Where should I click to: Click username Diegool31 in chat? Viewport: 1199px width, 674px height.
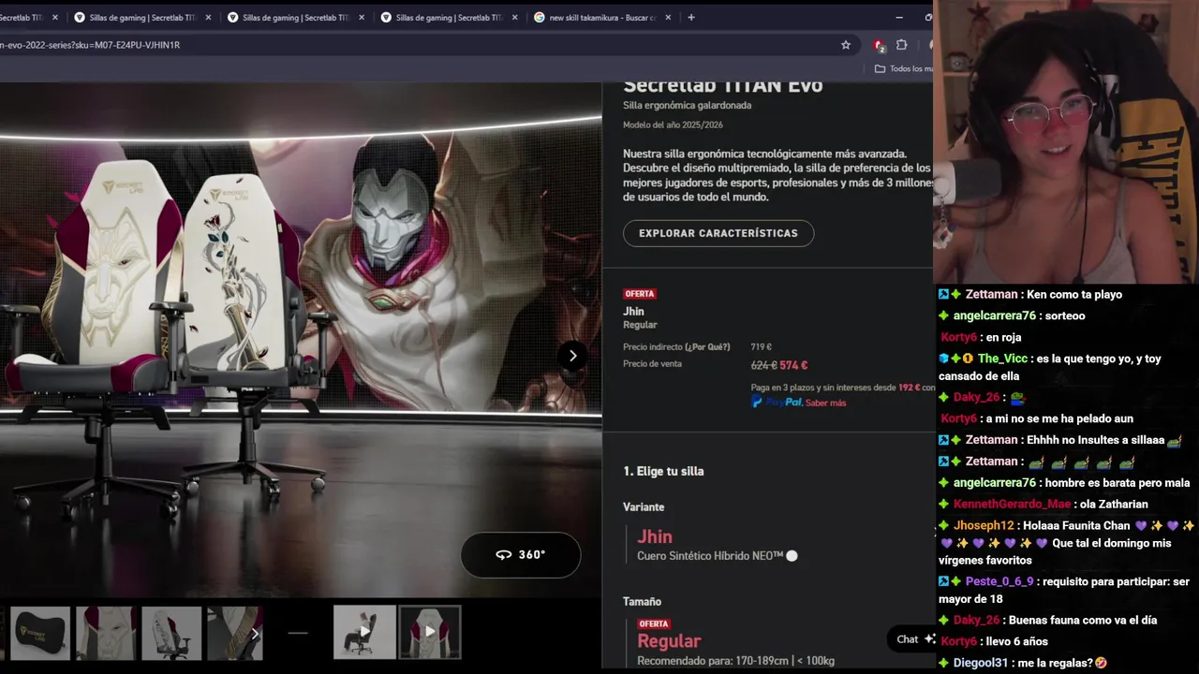[x=981, y=663]
